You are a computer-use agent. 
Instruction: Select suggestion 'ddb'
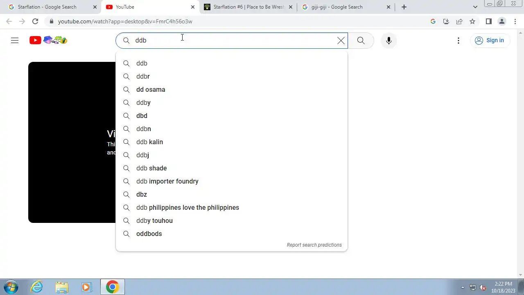click(x=232, y=63)
